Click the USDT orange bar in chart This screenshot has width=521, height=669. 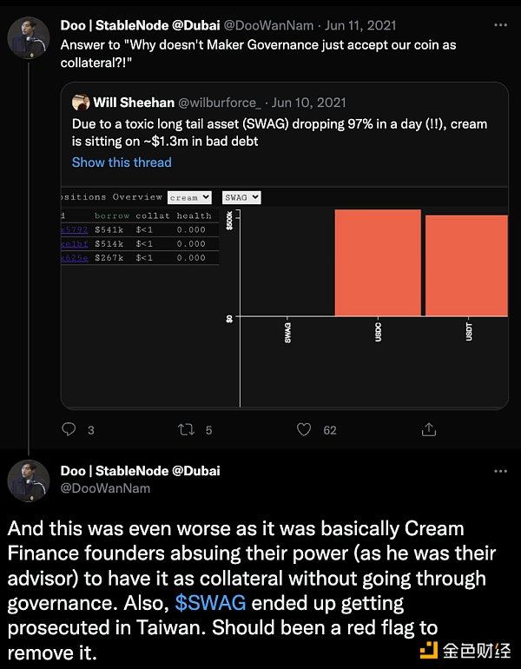[x=466, y=265]
